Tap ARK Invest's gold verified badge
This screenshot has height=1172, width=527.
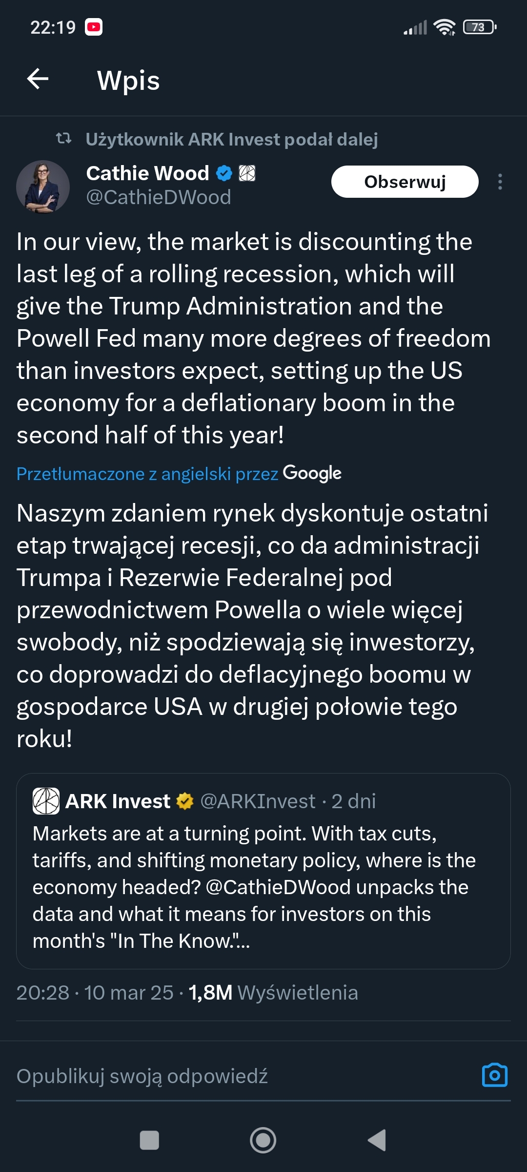click(x=185, y=801)
